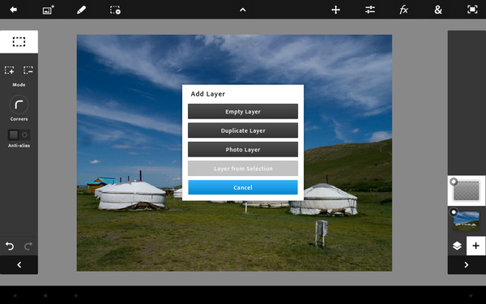This screenshot has height=304, width=486.
Task: Undo the last action
Action: [10, 246]
